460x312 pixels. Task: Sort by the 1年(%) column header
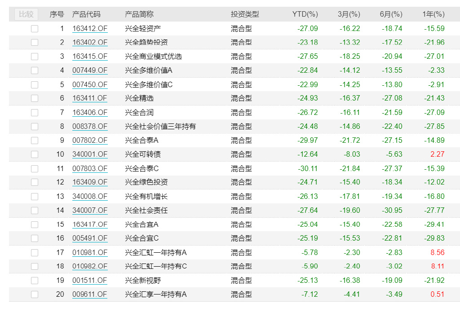pos(433,14)
